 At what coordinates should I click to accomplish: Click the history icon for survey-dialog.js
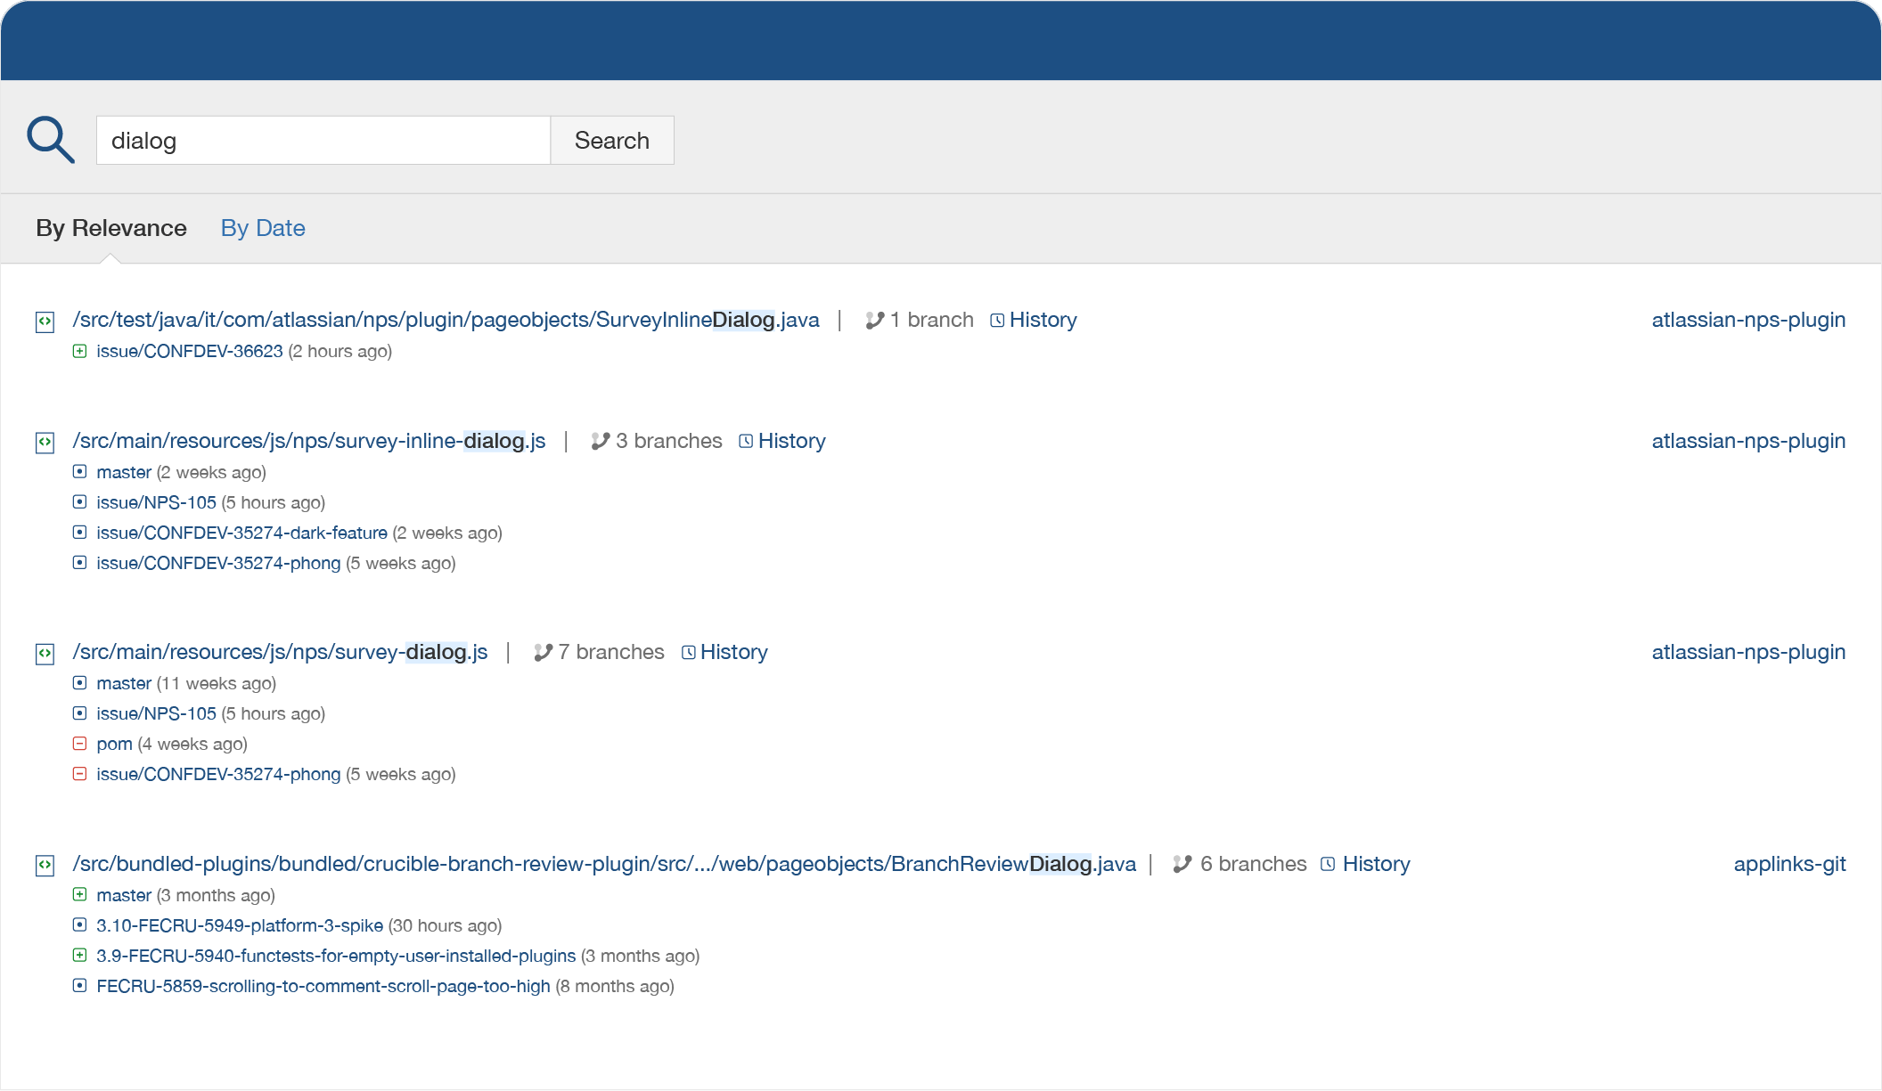click(689, 652)
